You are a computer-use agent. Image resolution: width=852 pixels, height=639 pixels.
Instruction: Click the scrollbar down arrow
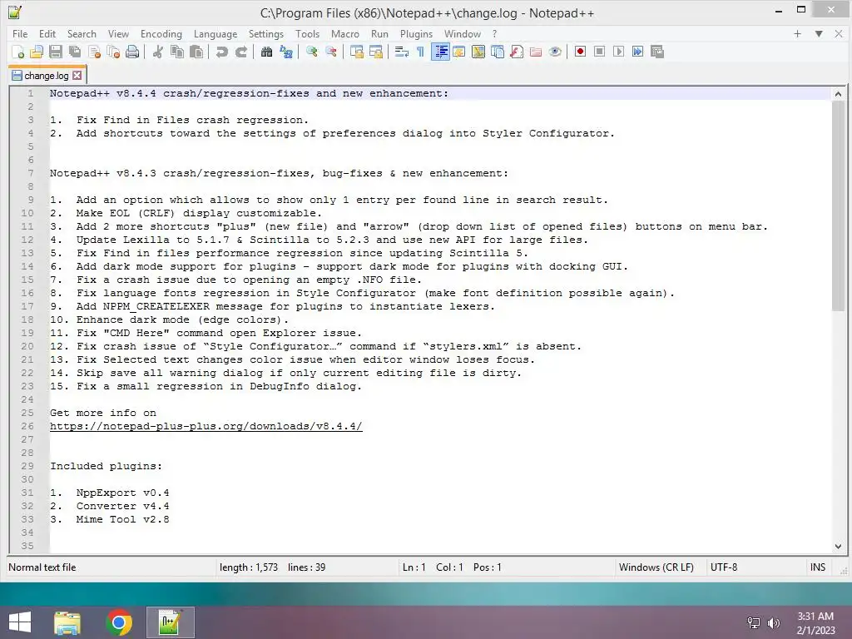pyautogui.click(x=838, y=546)
